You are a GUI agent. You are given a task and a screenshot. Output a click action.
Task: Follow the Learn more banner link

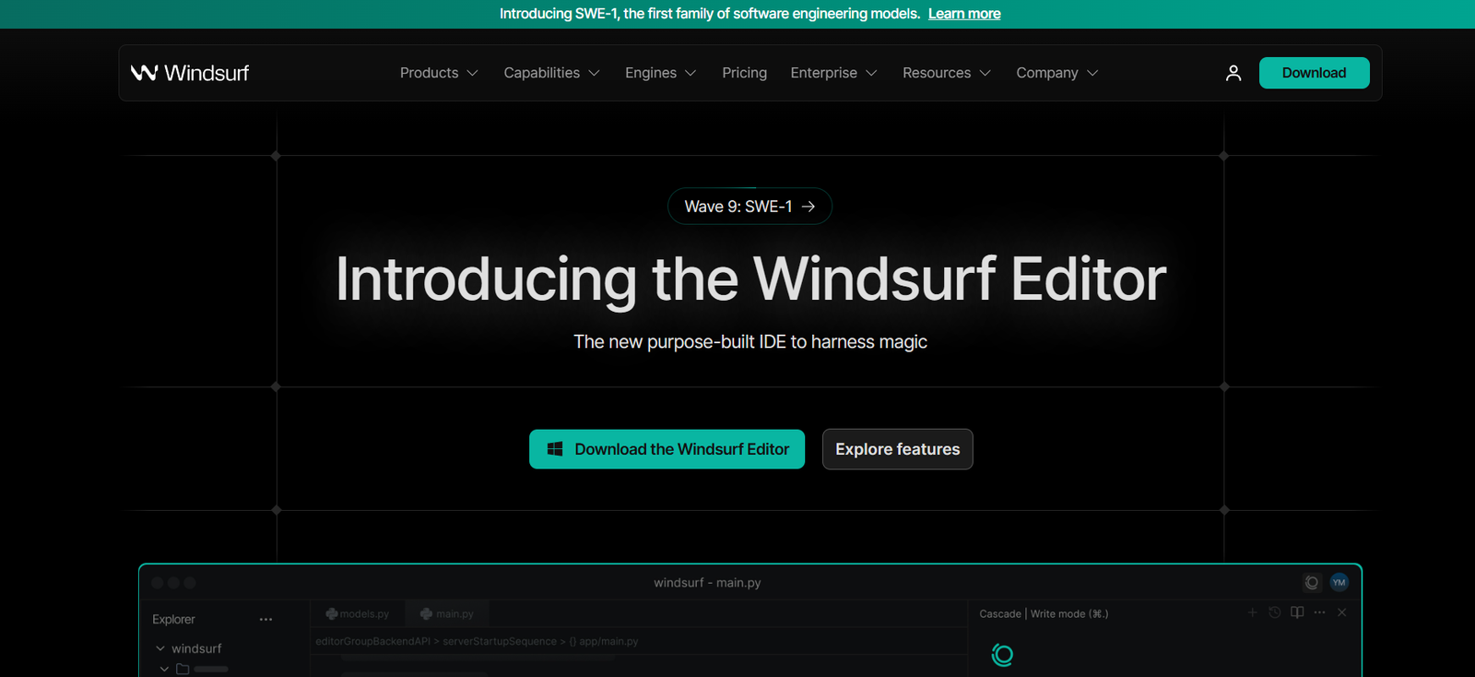[x=963, y=14]
